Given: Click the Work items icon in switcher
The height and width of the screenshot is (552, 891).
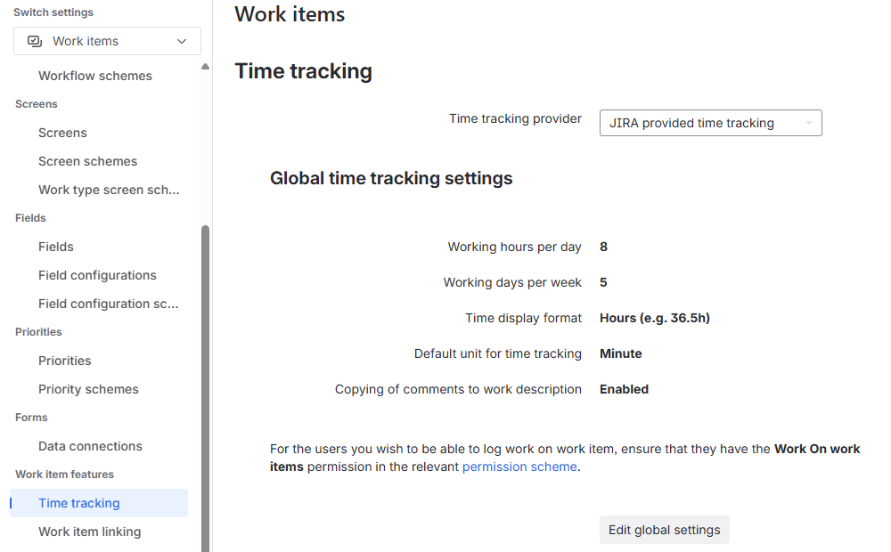Looking at the screenshot, I should pos(35,41).
